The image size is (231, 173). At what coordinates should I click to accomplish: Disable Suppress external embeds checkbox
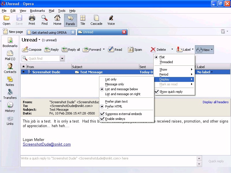pyautogui.click(x=102, y=114)
